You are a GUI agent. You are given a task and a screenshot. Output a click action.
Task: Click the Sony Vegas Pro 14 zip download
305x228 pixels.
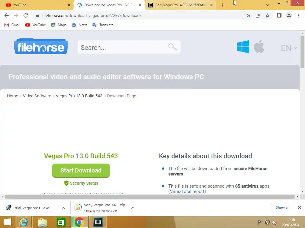100,208
